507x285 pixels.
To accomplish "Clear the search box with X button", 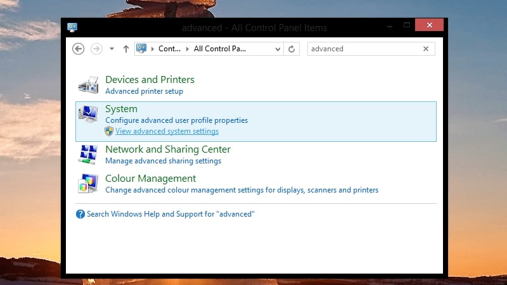I will coord(426,49).
